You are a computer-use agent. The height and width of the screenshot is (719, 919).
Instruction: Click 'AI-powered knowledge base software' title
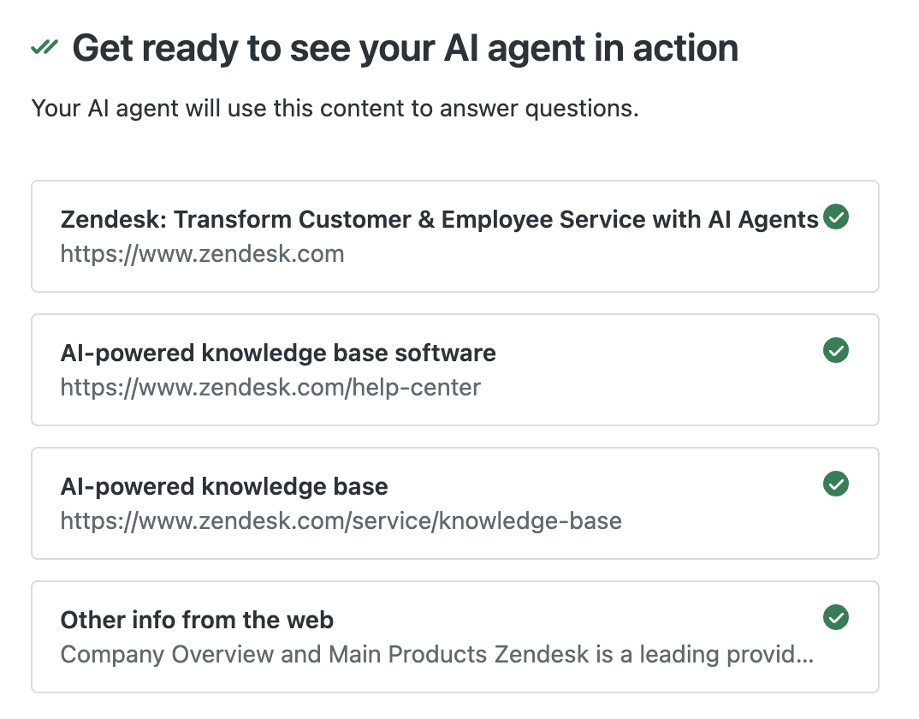tap(278, 353)
